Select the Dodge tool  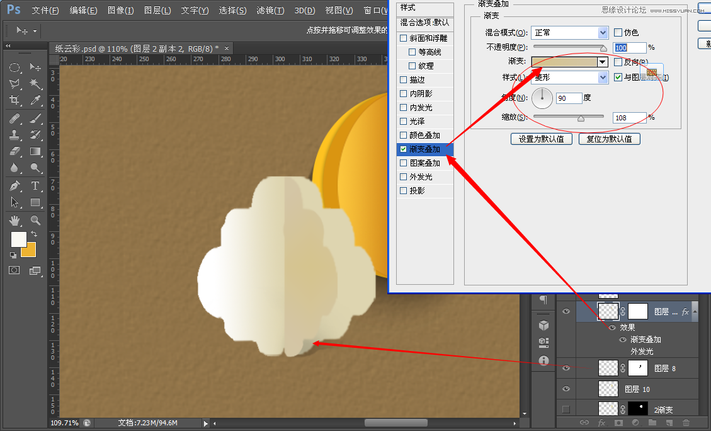click(35, 168)
